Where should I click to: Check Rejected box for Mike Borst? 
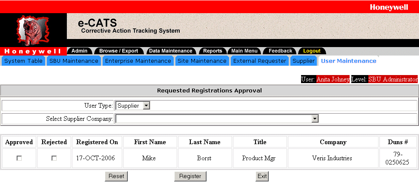(54, 158)
